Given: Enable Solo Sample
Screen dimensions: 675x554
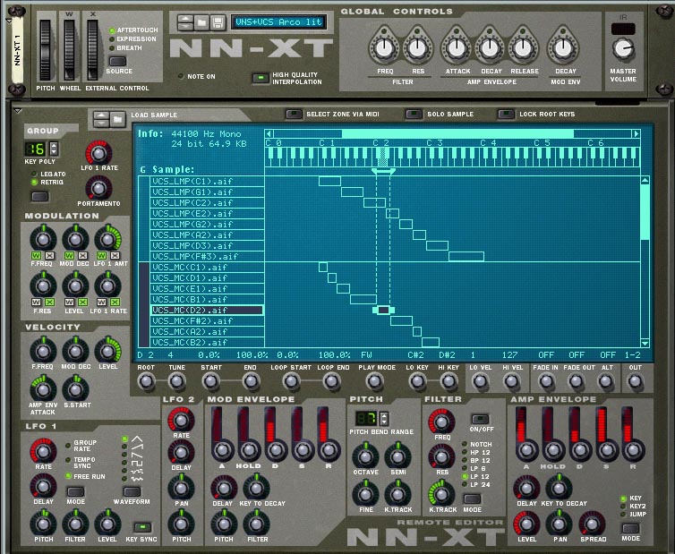Looking at the screenshot, I should coord(414,114).
